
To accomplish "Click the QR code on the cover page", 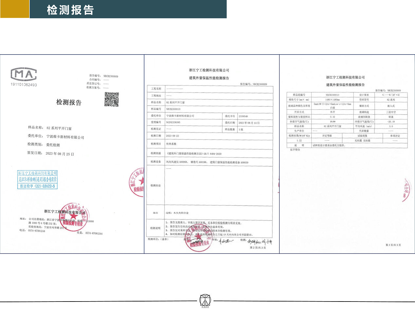I will 112,99.
